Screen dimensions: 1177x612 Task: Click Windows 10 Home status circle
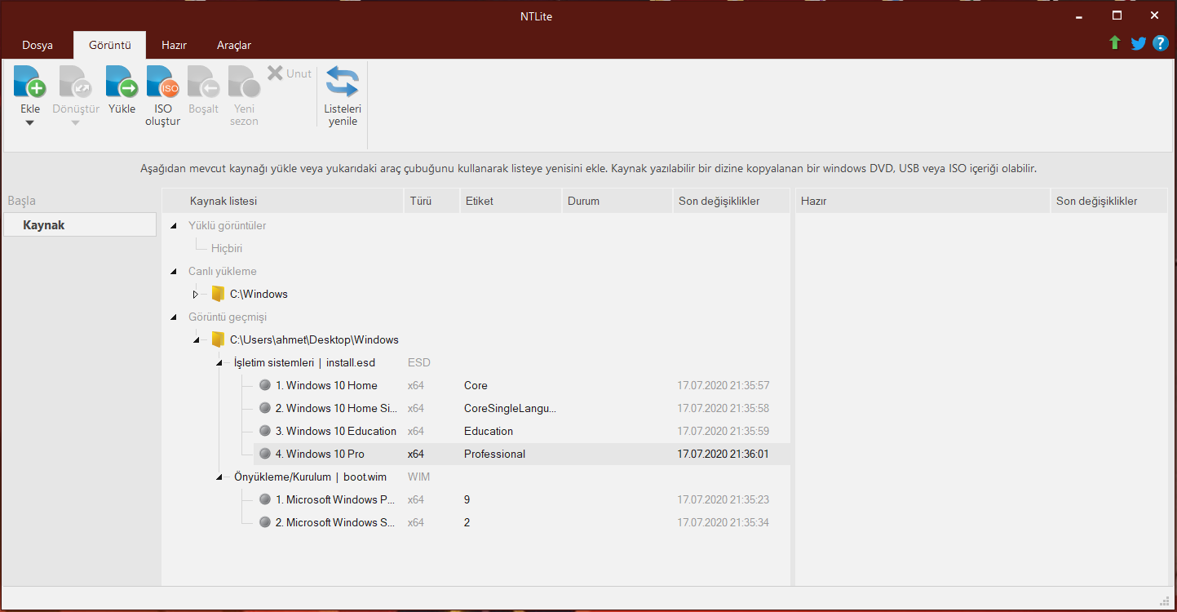[265, 385]
